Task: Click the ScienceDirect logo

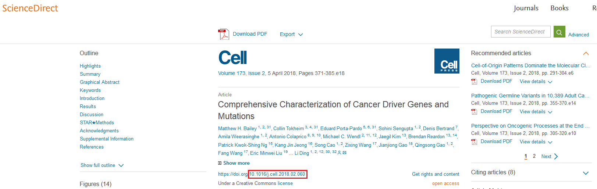Action: tap(30, 8)
